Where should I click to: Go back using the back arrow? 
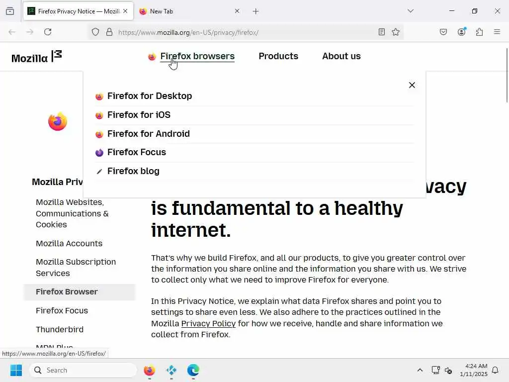coord(12,32)
